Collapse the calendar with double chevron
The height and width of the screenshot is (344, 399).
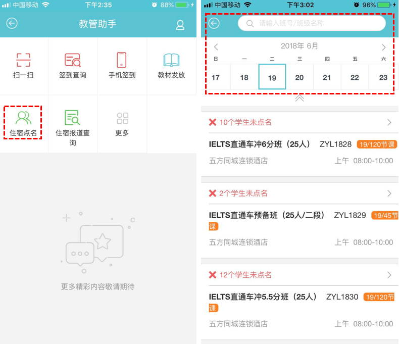point(300,99)
